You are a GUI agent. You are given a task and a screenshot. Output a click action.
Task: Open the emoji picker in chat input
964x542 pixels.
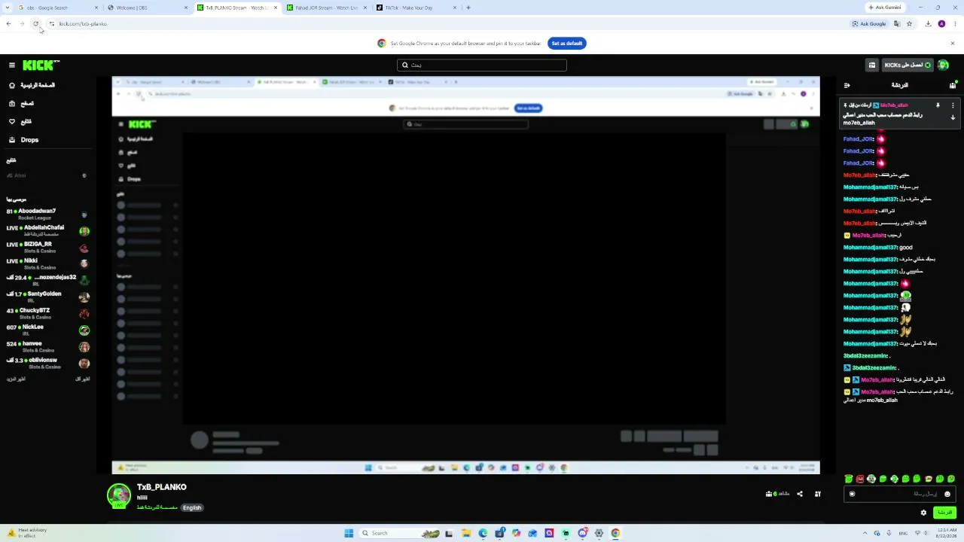click(947, 494)
